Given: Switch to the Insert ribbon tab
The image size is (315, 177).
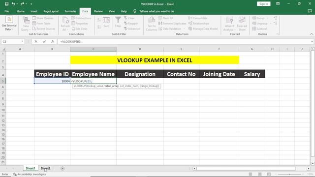Looking at the screenshot, I should [34, 11].
